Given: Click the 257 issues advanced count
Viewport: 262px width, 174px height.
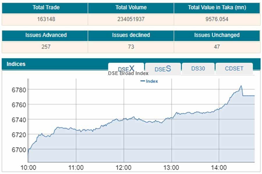Looking at the screenshot, I should (46, 47).
